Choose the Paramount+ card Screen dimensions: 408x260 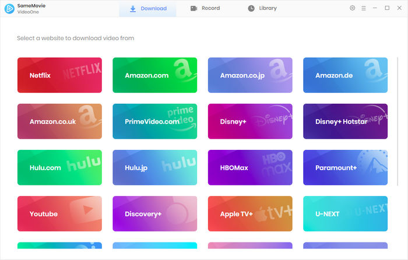coord(345,168)
